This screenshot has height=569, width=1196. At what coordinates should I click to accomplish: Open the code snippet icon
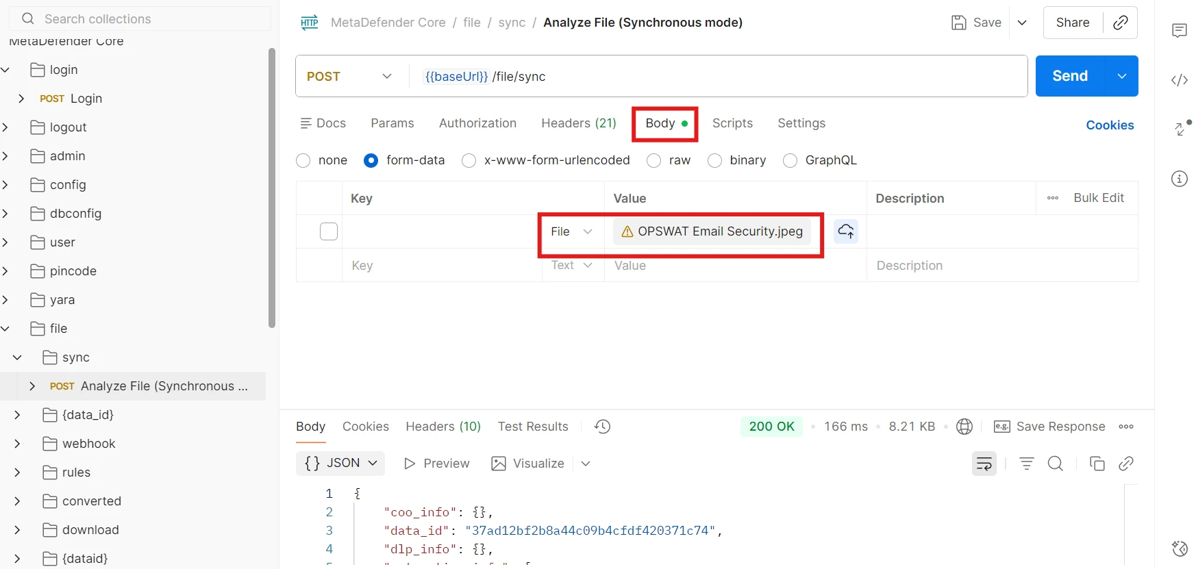(x=1179, y=80)
